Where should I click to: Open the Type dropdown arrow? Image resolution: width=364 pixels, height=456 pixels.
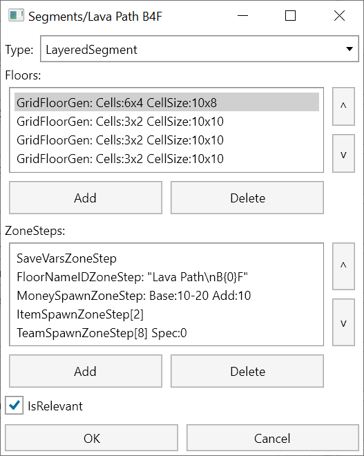pyautogui.click(x=349, y=49)
